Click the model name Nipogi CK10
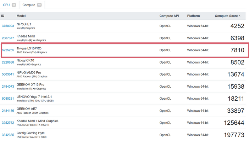The image size is (249, 142). (x=26, y=60)
